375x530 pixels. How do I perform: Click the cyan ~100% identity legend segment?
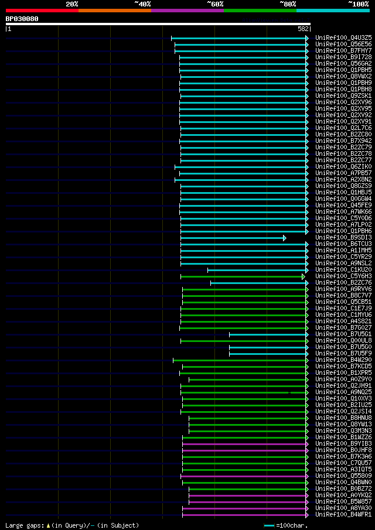pyautogui.click(x=333, y=11)
